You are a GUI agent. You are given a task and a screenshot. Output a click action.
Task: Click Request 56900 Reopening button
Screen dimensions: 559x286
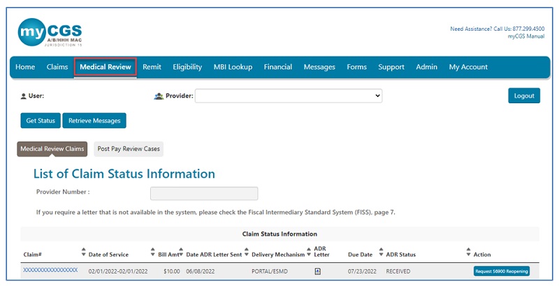click(x=501, y=271)
